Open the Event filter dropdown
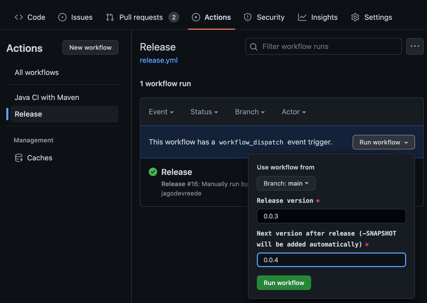427x303 pixels. tap(161, 112)
